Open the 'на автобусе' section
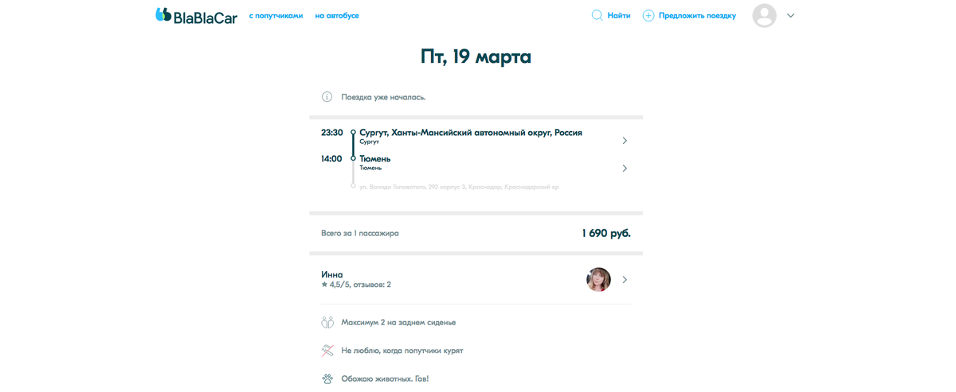 (337, 16)
